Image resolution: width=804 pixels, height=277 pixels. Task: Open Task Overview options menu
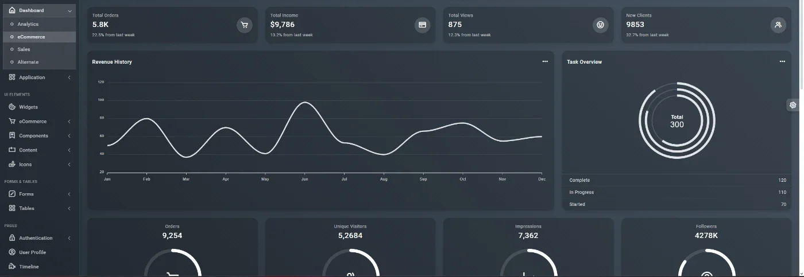[782, 61]
